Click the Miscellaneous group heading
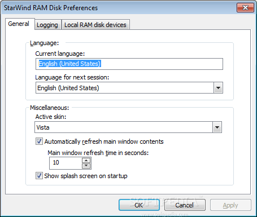 [x=50, y=108]
